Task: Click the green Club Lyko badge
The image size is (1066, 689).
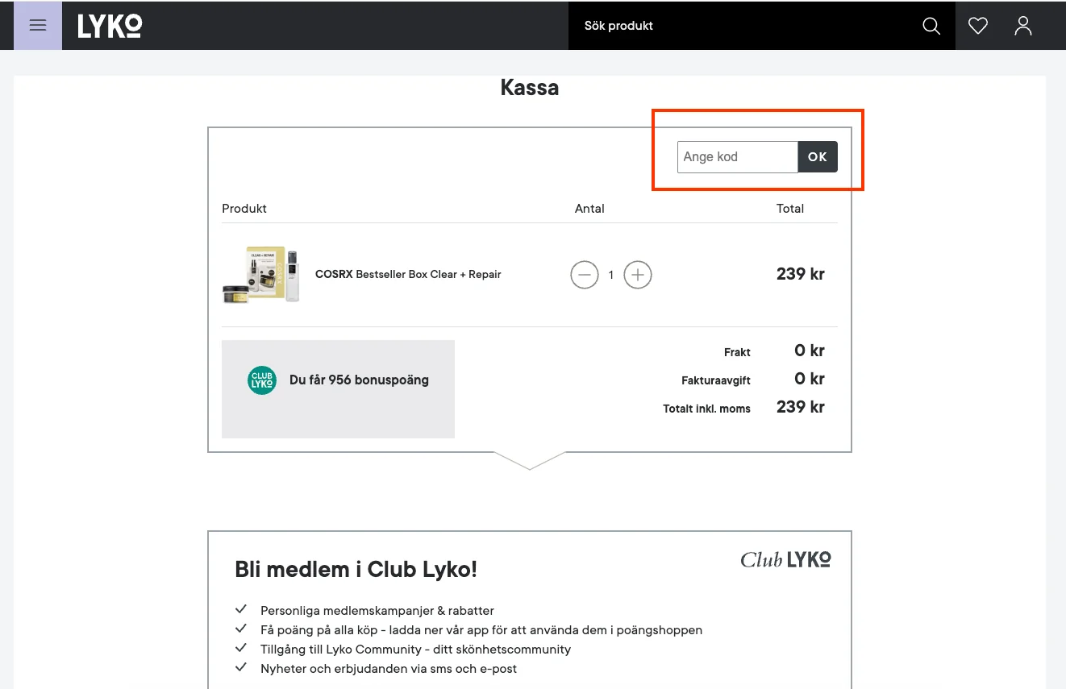Action: click(262, 380)
